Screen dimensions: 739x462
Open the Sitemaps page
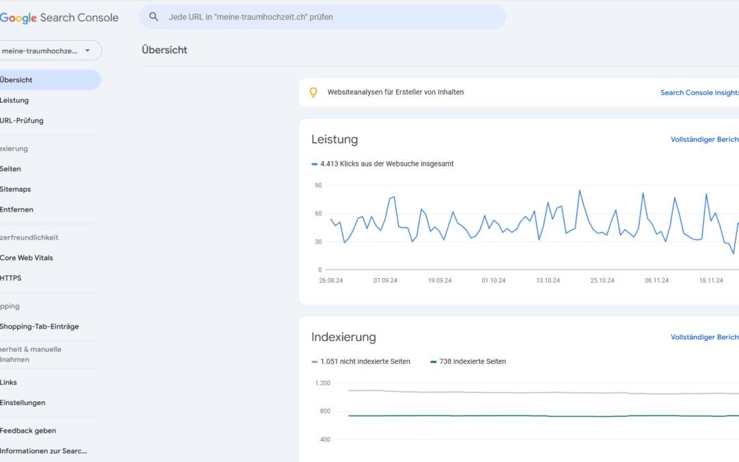(x=16, y=190)
